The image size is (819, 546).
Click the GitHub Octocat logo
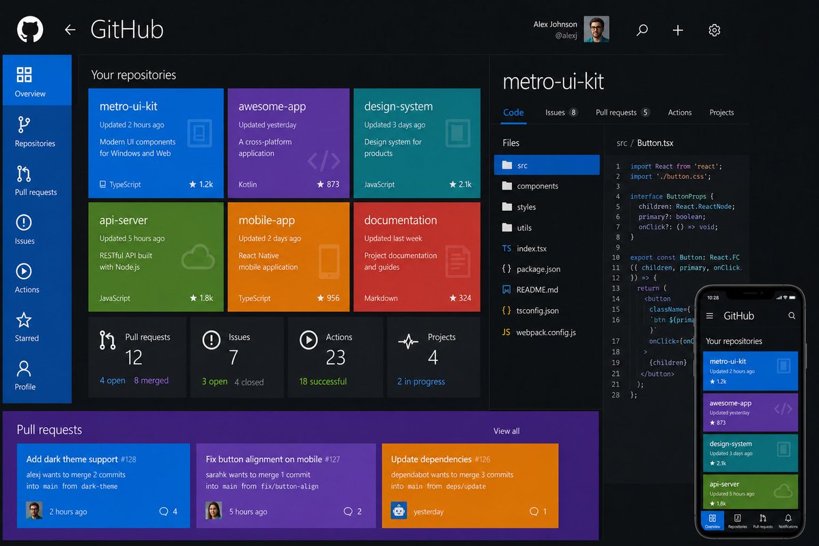pos(29,30)
